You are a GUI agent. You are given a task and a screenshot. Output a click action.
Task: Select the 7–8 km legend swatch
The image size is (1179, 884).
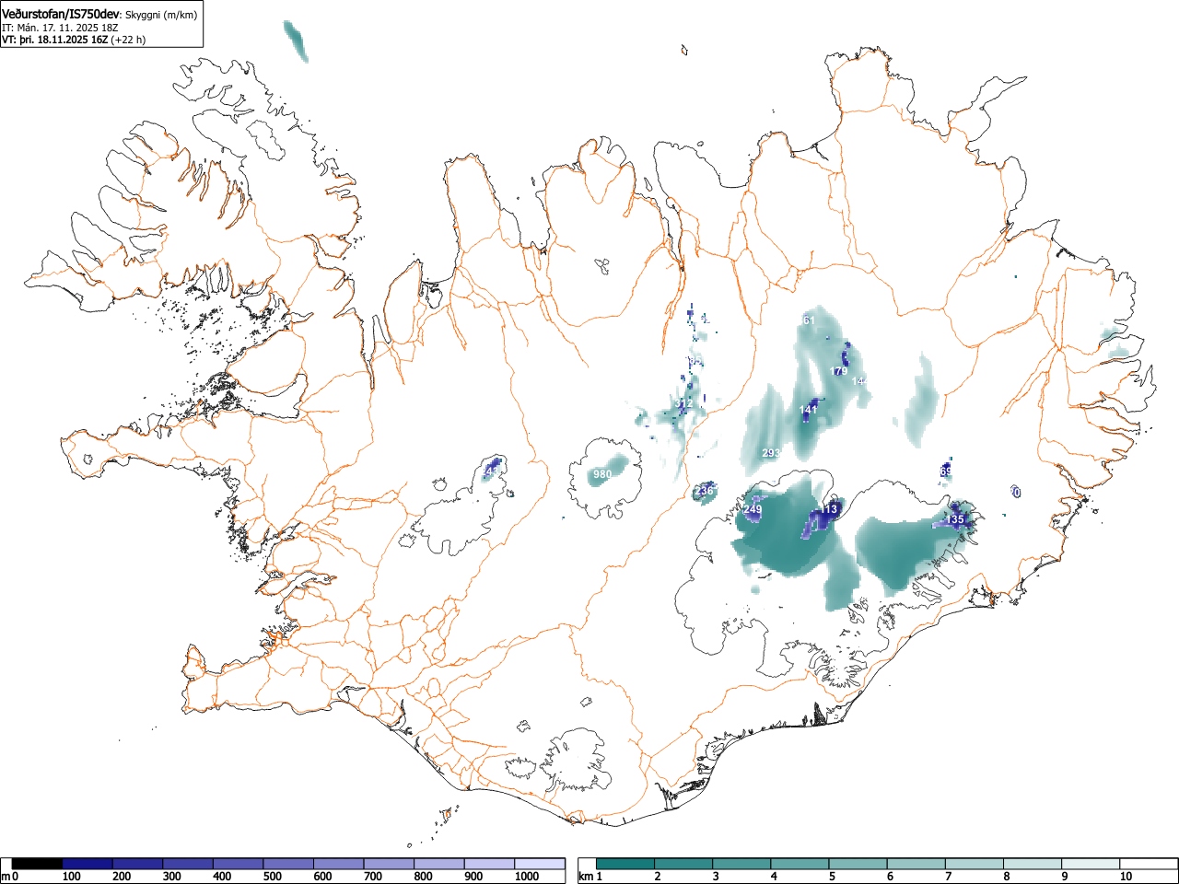click(x=975, y=864)
